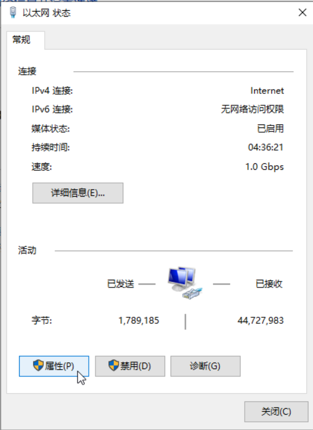Click the 以太网 状态 window title
313x430 pixels.
[x=46, y=13]
